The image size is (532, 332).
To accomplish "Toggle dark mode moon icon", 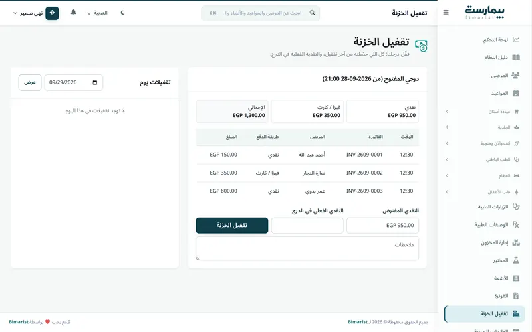I will tap(122, 13).
